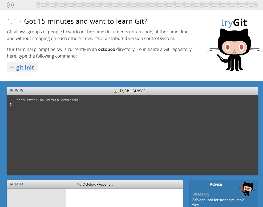Click the tryGit logo text

click(x=234, y=23)
